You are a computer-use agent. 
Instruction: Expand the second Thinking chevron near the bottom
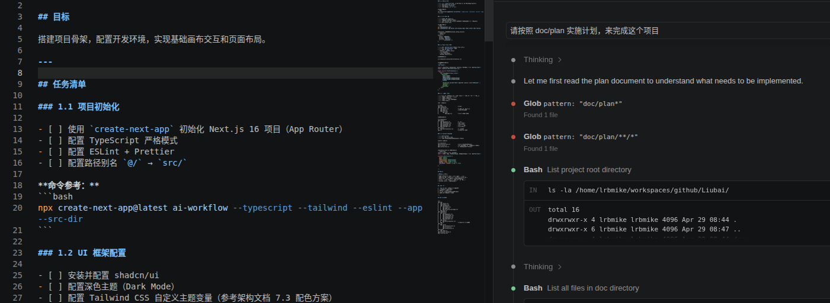click(x=560, y=267)
